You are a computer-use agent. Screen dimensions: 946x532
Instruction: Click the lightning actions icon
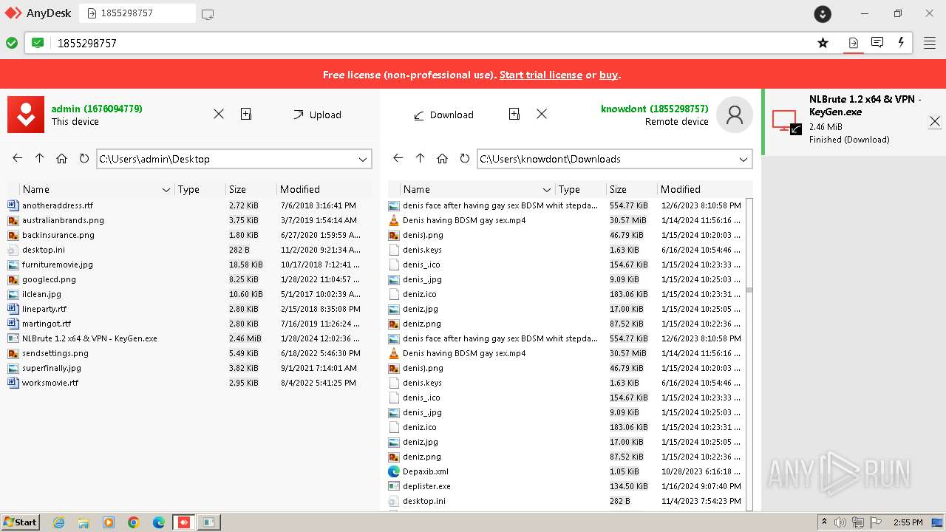901,43
